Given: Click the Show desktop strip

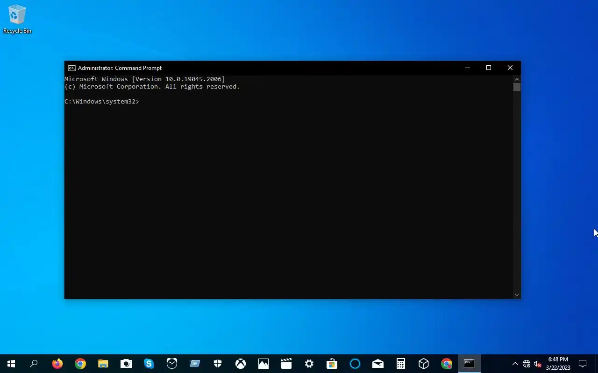Looking at the screenshot, I should pyautogui.click(x=597, y=364).
